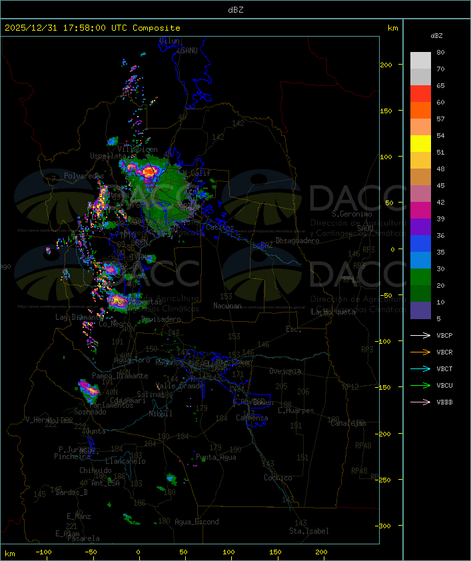Viewport: 471px width, 561px height.
Task: Click the 'Villavicen' map label
Action: click(x=137, y=149)
